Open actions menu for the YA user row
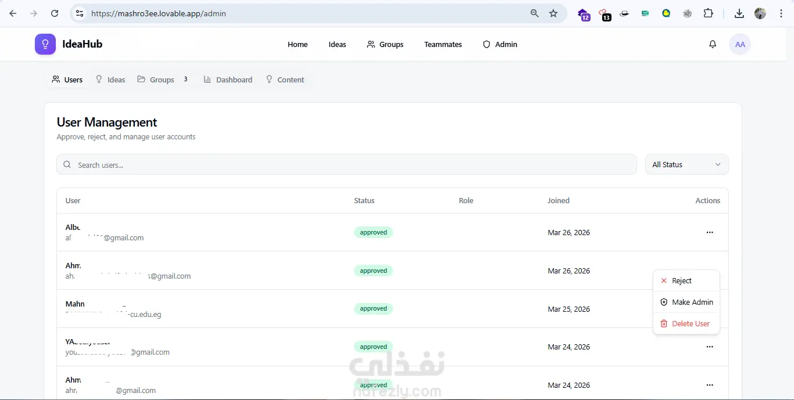Screen dimensions: 794x400 click(x=710, y=347)
